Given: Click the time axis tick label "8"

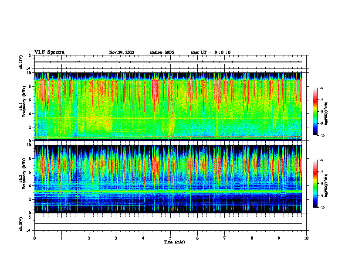Looking at the screenshot, I should coord(252,238).
